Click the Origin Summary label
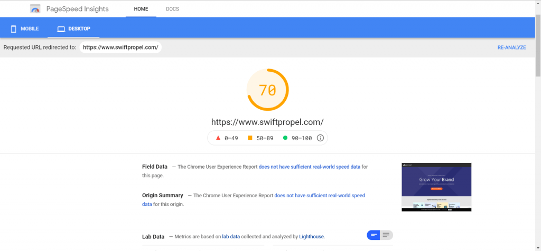541x251 pixels. (163, 196)
